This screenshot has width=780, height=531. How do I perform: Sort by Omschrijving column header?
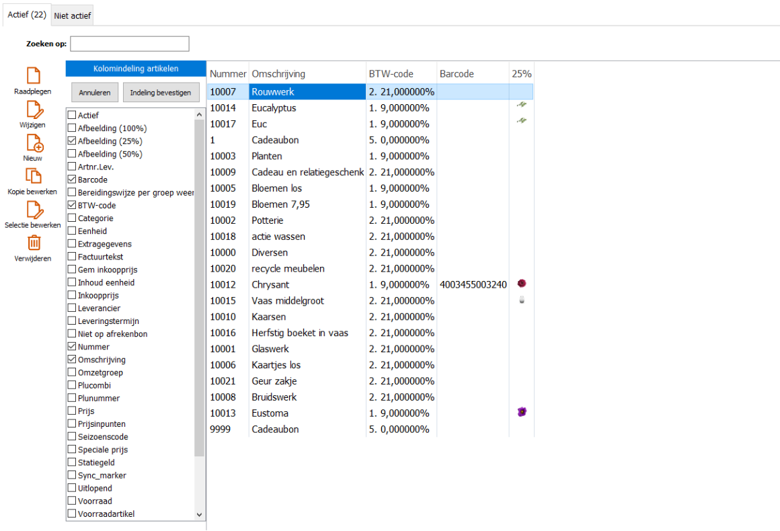tap(278, 74)
